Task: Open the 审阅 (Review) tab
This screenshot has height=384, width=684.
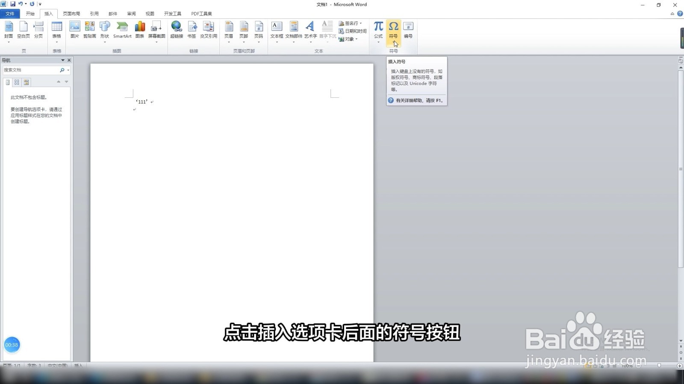Action: (131, 14)
